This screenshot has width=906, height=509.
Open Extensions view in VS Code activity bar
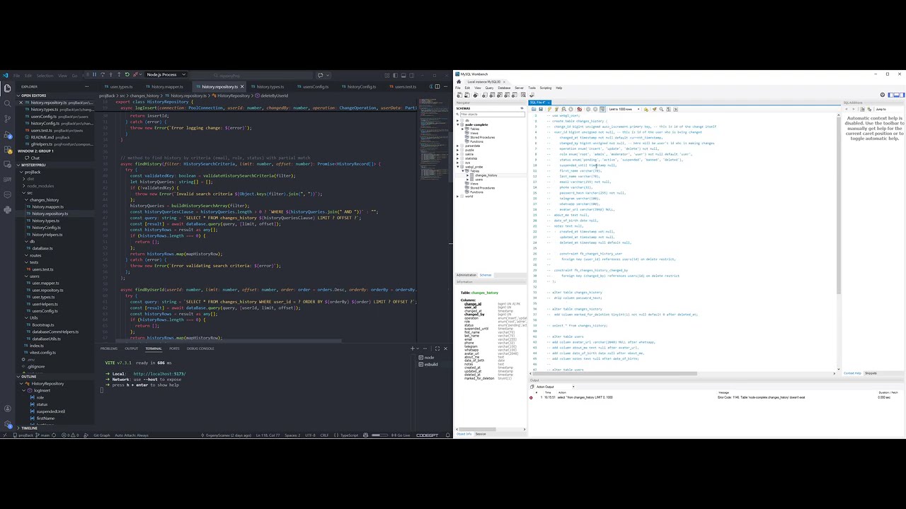pos(7,150)
